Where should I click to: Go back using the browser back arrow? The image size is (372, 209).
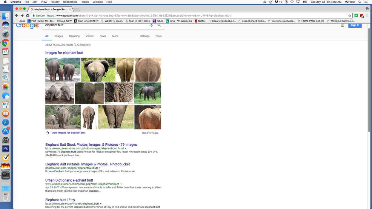pos(17,16)
